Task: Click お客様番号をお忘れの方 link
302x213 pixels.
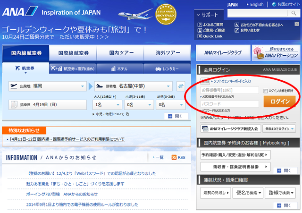Action: [217, 97]
